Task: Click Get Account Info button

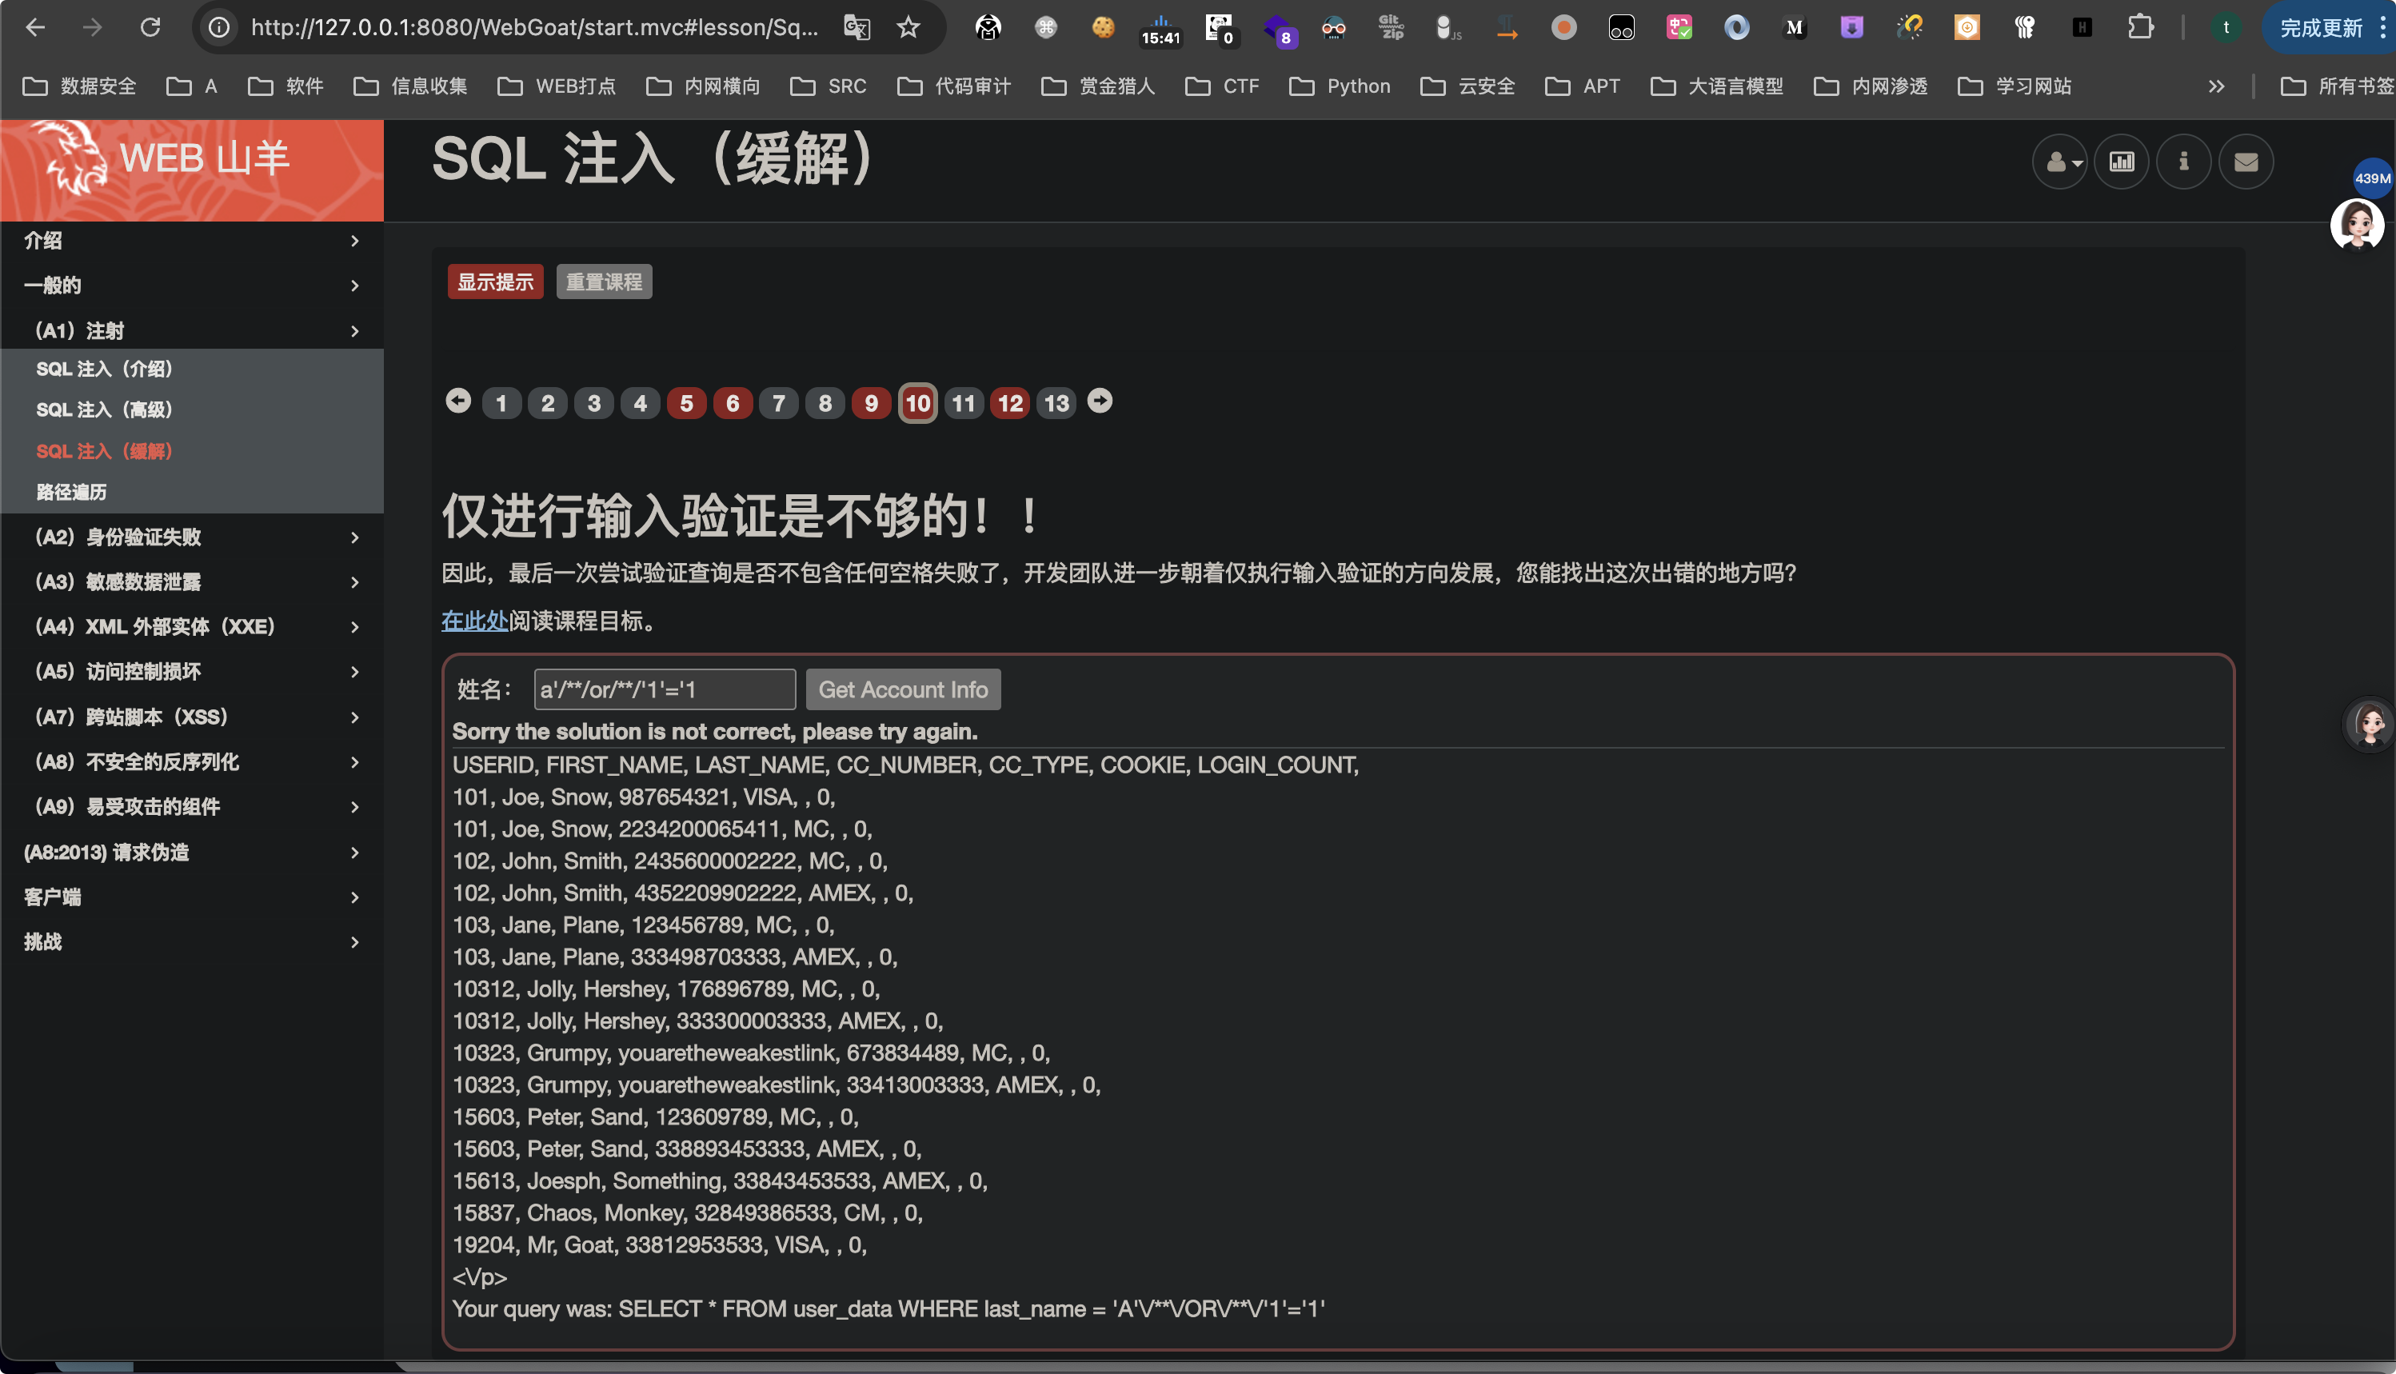Action: click(x=903, y=690)
